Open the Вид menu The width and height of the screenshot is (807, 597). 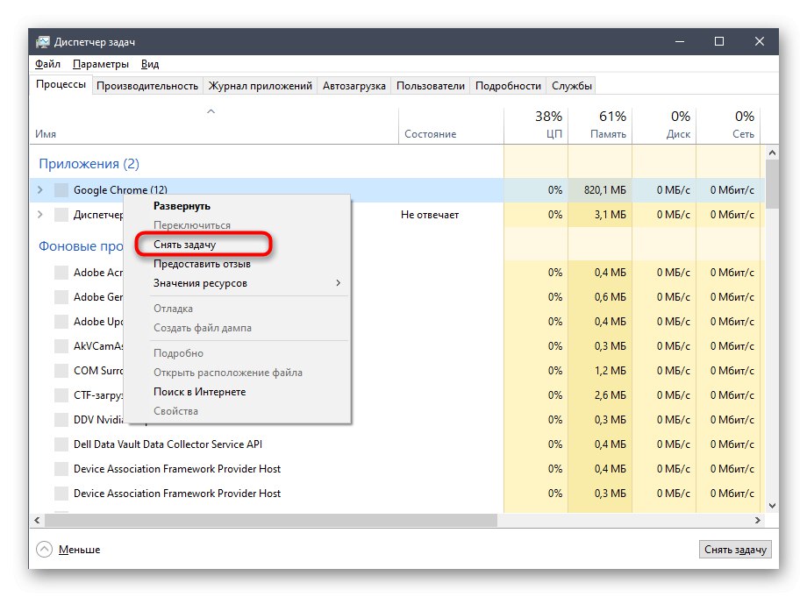[150, 64]
